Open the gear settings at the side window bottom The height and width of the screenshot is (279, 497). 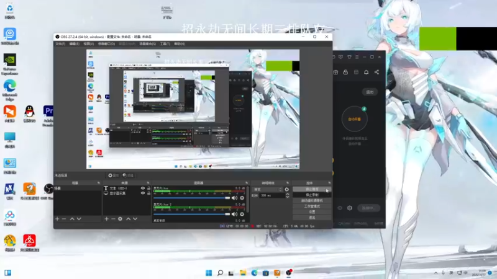tap(350, 208)
